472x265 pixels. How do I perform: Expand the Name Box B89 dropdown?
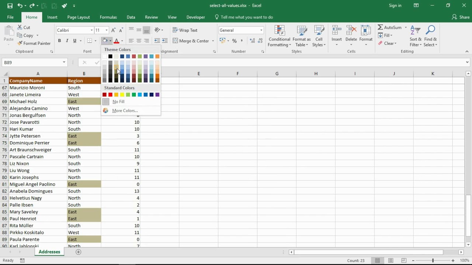(x=64, y=63)
